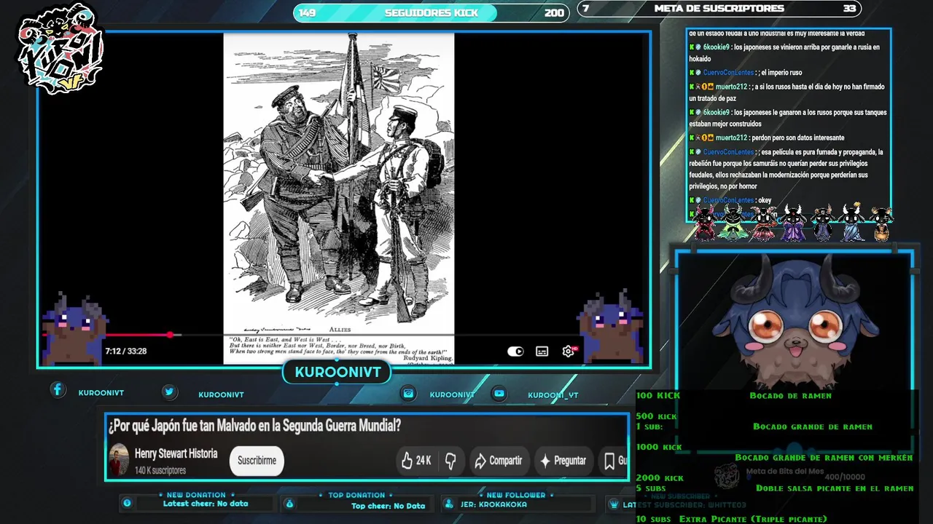Screen dimensions: 933x524
Task: Click the YouTube icon near KUROONI_VT
Action: coord(499,393)
